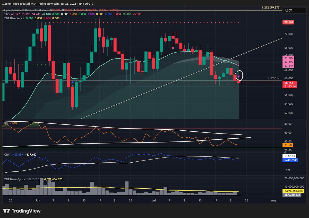Click the OBV pane label
Image resolution: width=309 pixels, height=218 pixels.
pyautogui.click(x=7, y=155)
